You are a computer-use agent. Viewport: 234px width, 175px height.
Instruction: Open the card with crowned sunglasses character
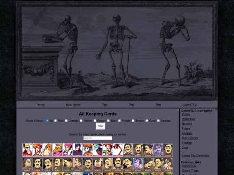27,150
